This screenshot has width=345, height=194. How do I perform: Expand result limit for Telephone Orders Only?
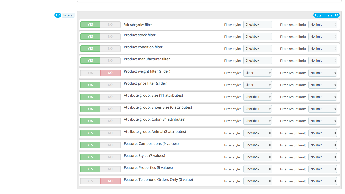pyautogui.click(x=323, y=181)
